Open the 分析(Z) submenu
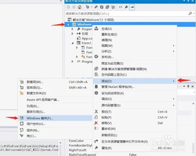Viewport: 196px width, 156px height. (x=135, y=51)
